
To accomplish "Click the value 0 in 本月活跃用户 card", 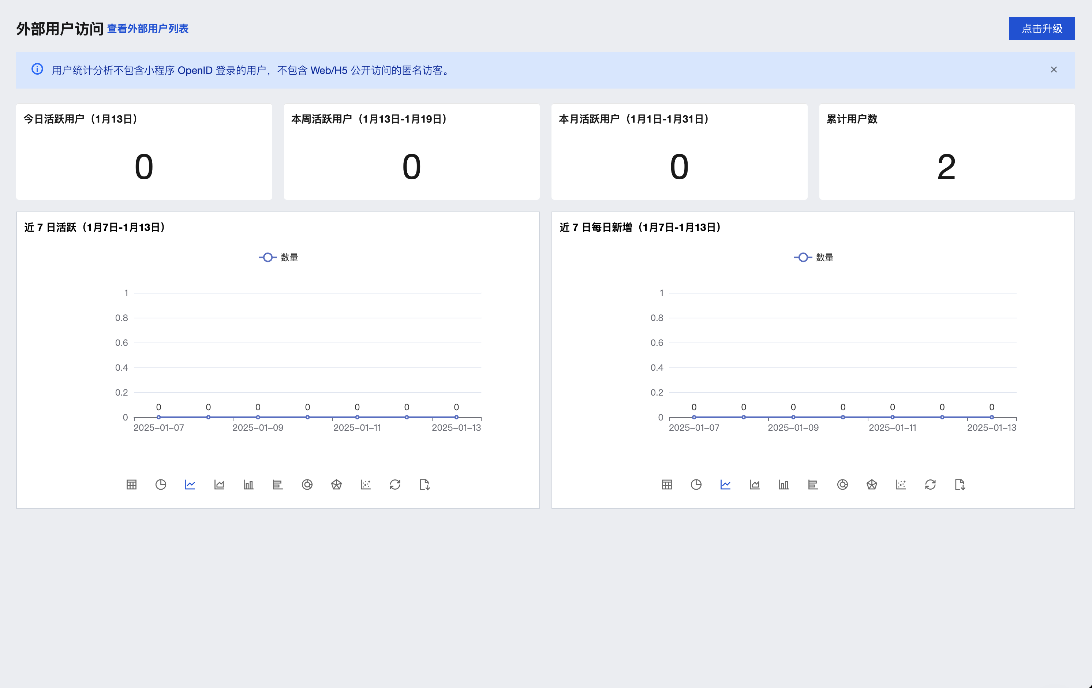I will click(679, 167).
